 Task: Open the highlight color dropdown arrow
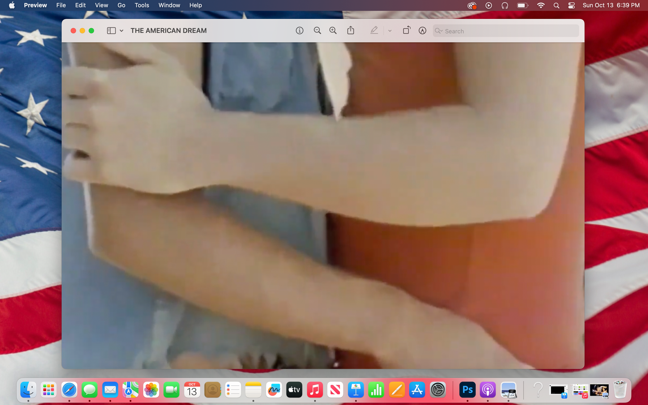[x=390, y=31]
